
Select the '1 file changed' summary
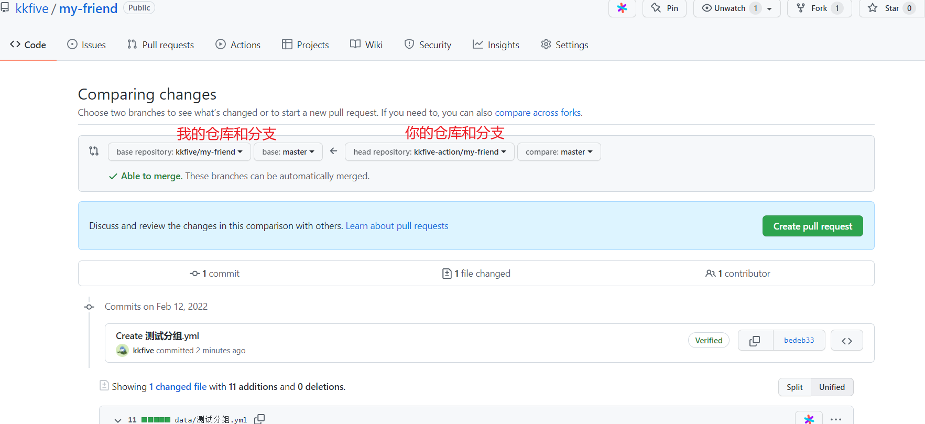[476, 274]
